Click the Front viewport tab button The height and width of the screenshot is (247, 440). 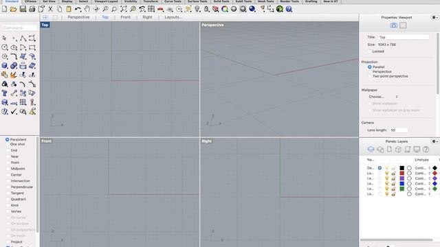(x=125, y=17)
